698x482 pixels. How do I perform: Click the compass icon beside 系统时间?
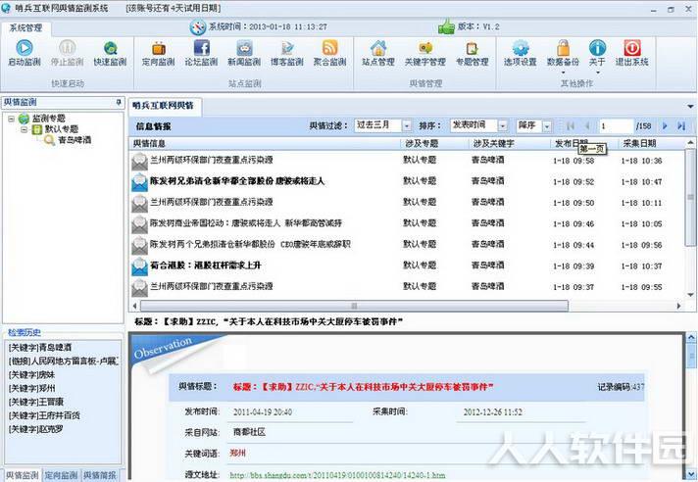click(198, 27)
